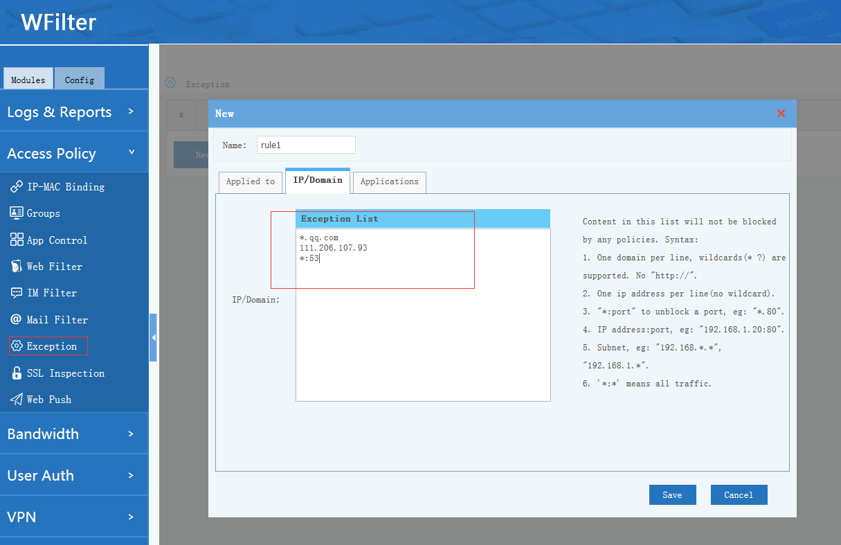Open IP-MAC Binding page

pyautogui.click(x=66, y=187)
